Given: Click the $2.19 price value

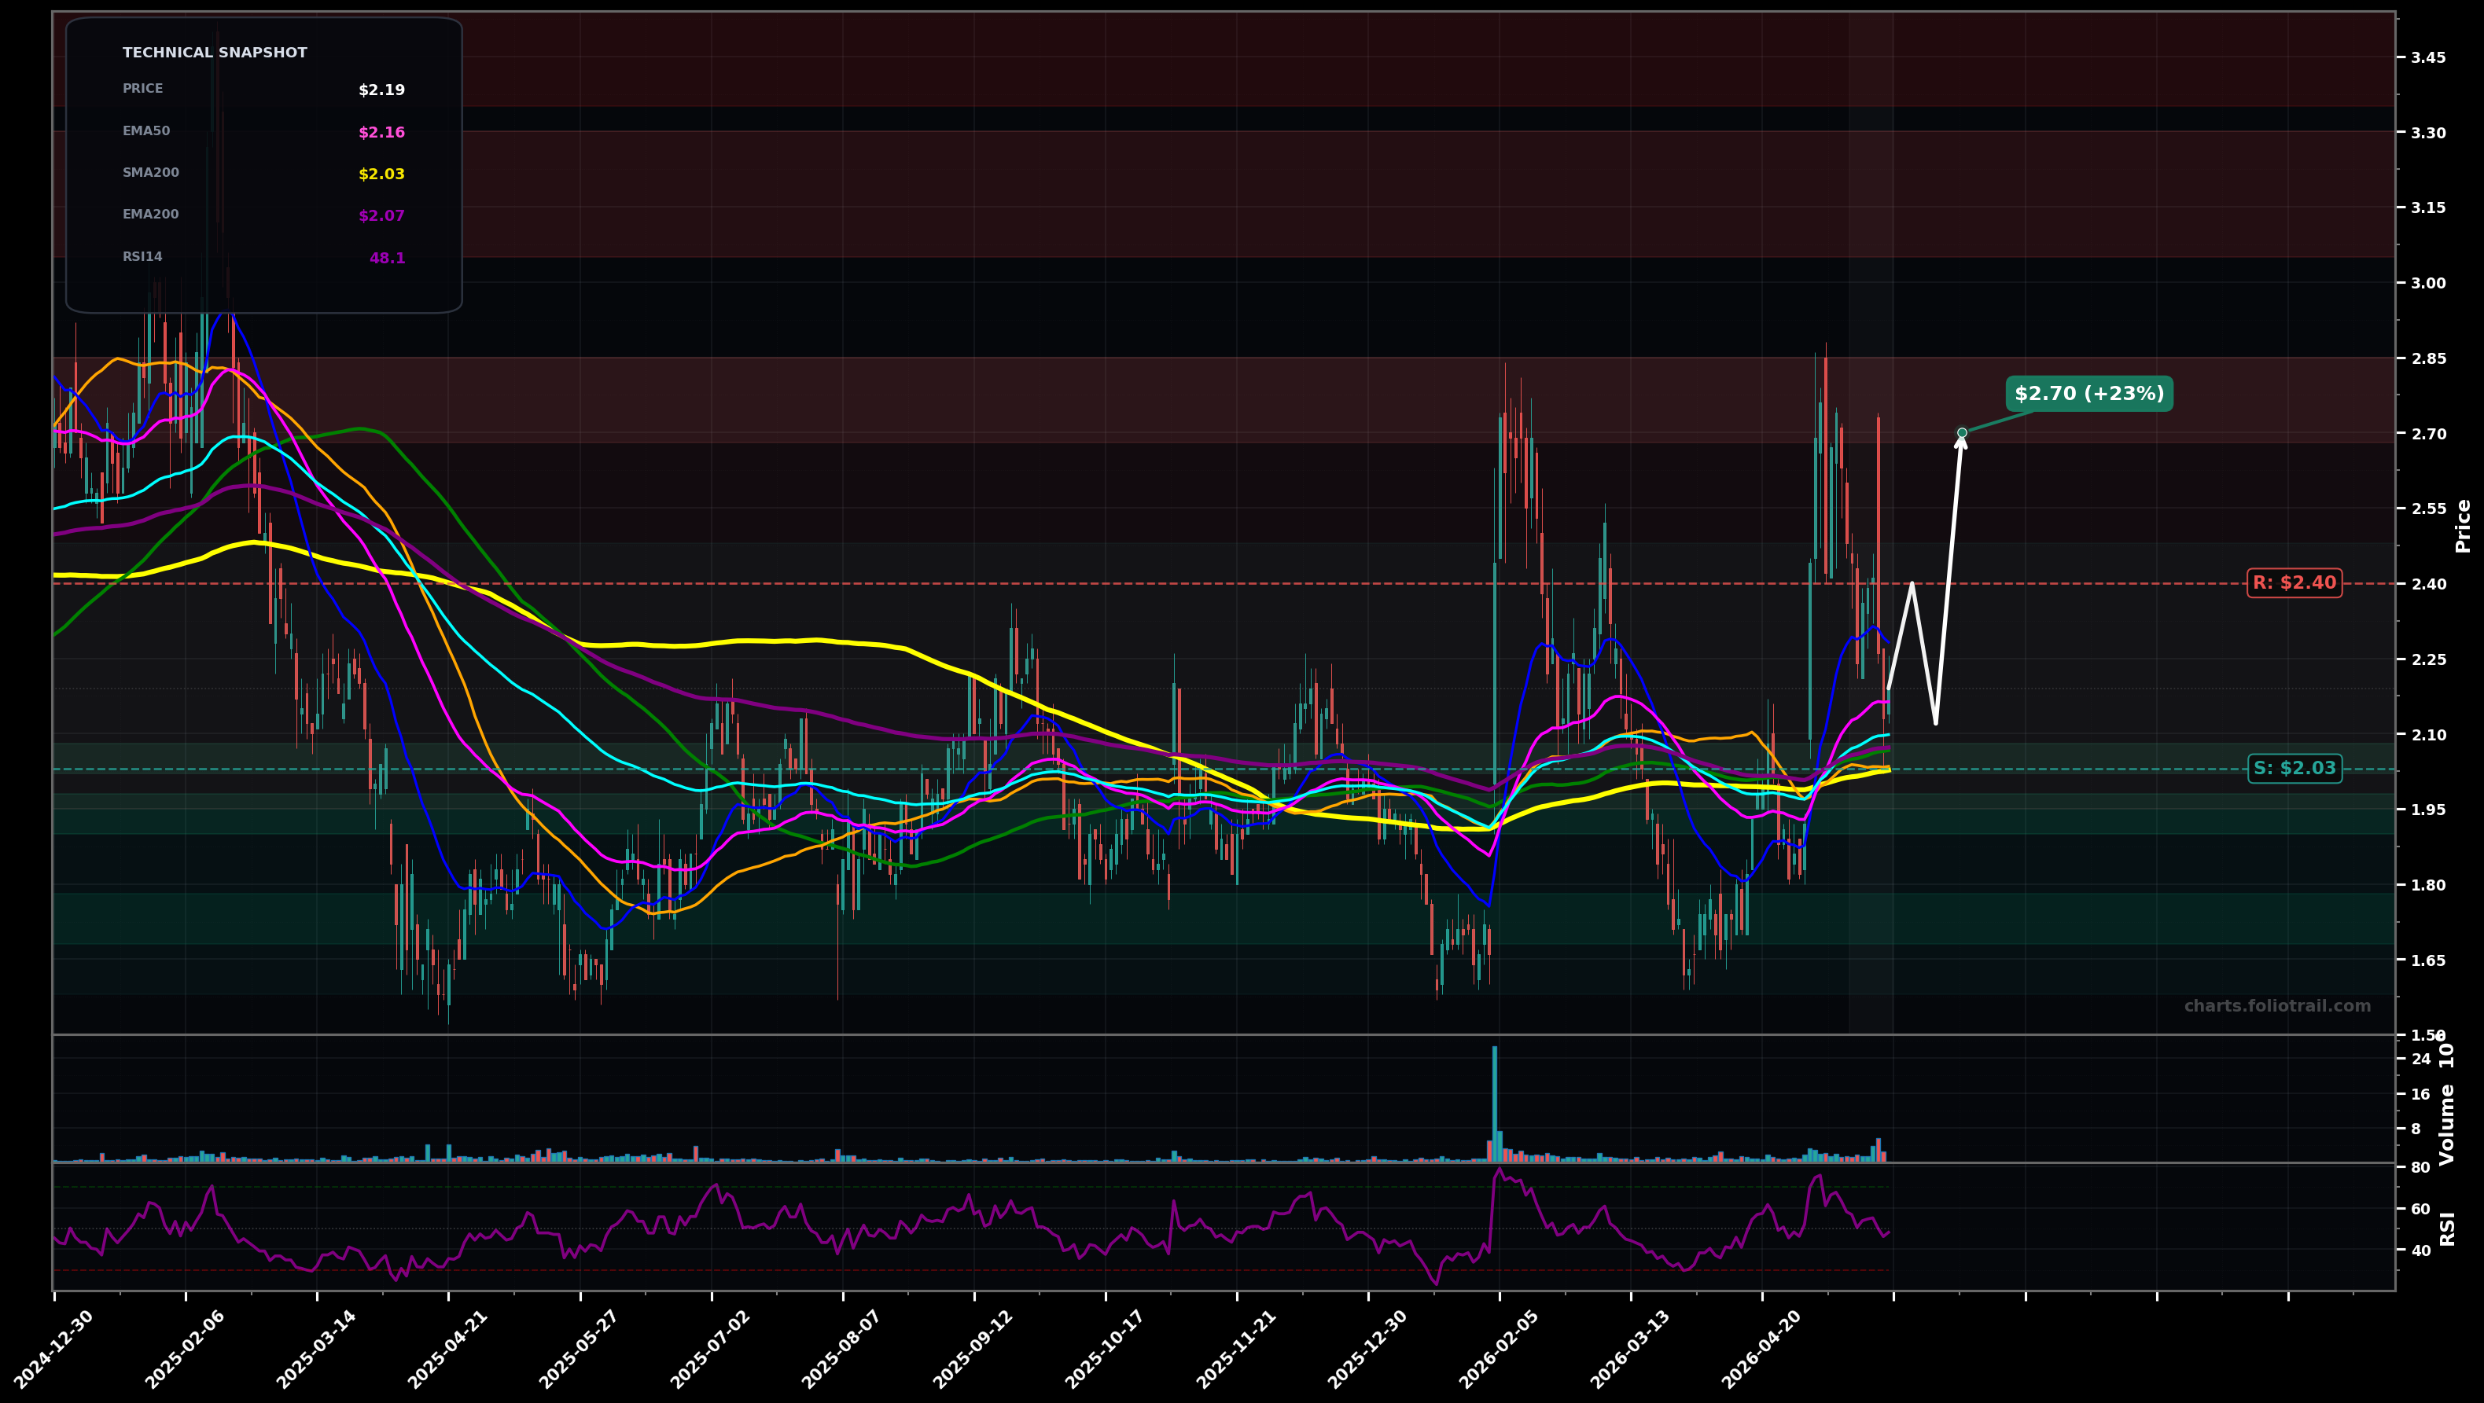Looking at the screenshot, I should point(382,90).
